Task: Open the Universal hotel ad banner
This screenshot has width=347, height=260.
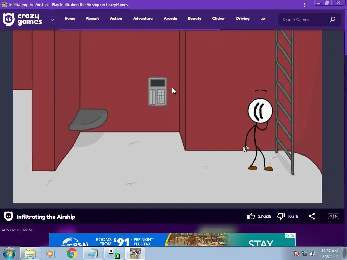Action: coord(172,240)
